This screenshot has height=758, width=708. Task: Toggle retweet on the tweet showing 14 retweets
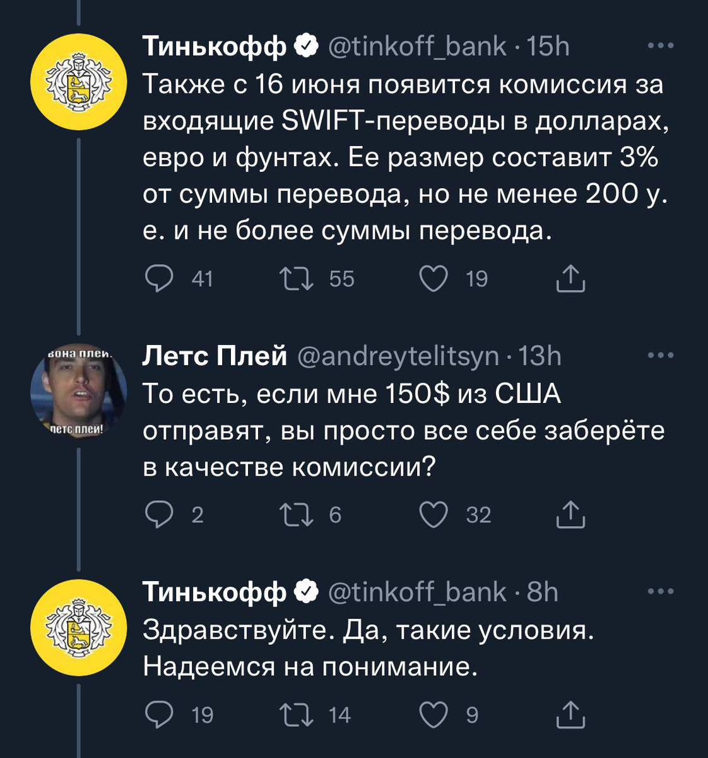coord(295,716)
